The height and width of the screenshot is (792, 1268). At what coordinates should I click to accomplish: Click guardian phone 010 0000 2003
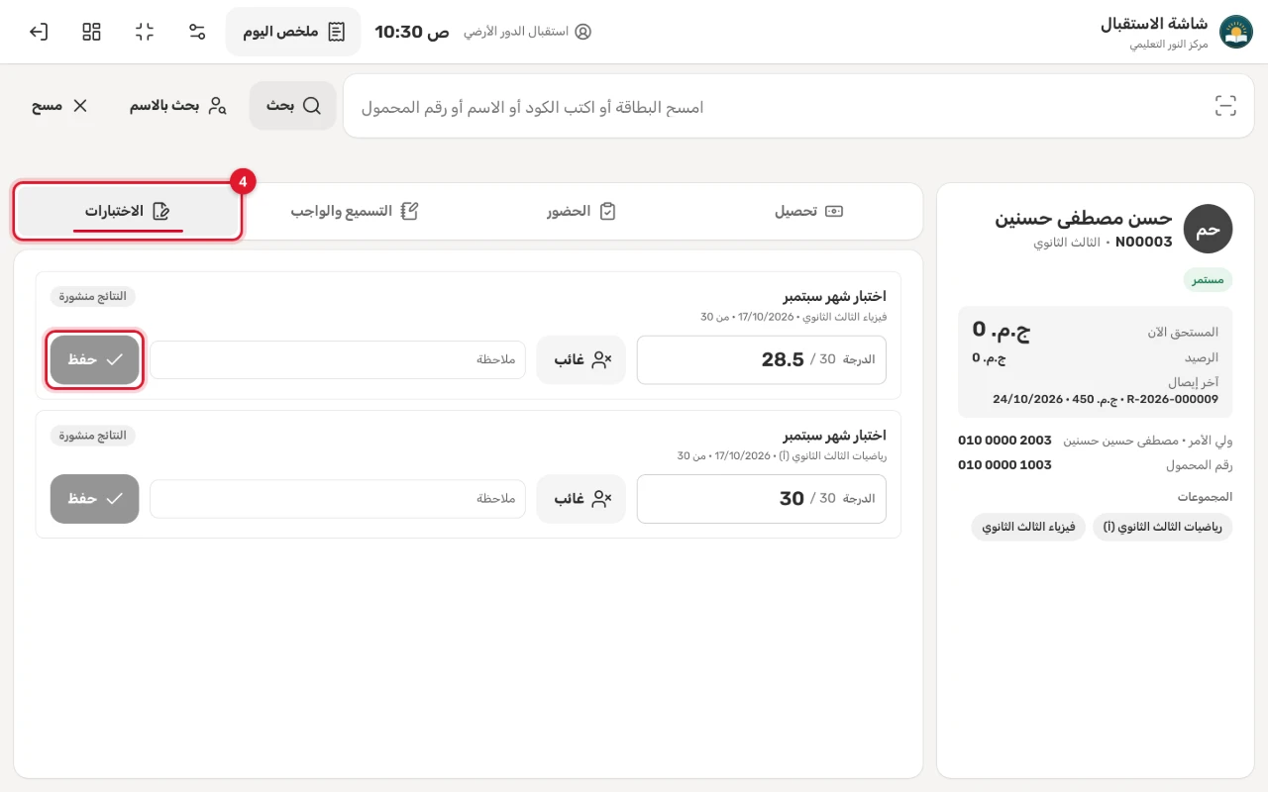[1004, 440]
